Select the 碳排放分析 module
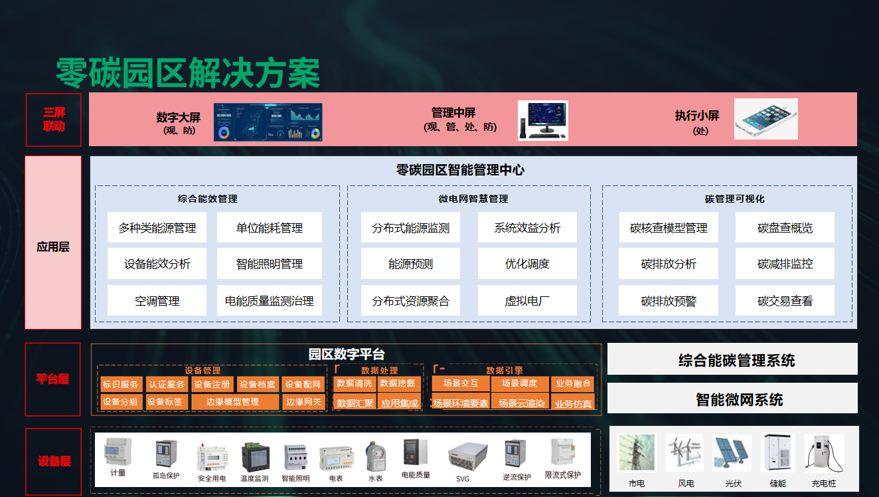Viewport: 879px width, 497px height. 669,264
